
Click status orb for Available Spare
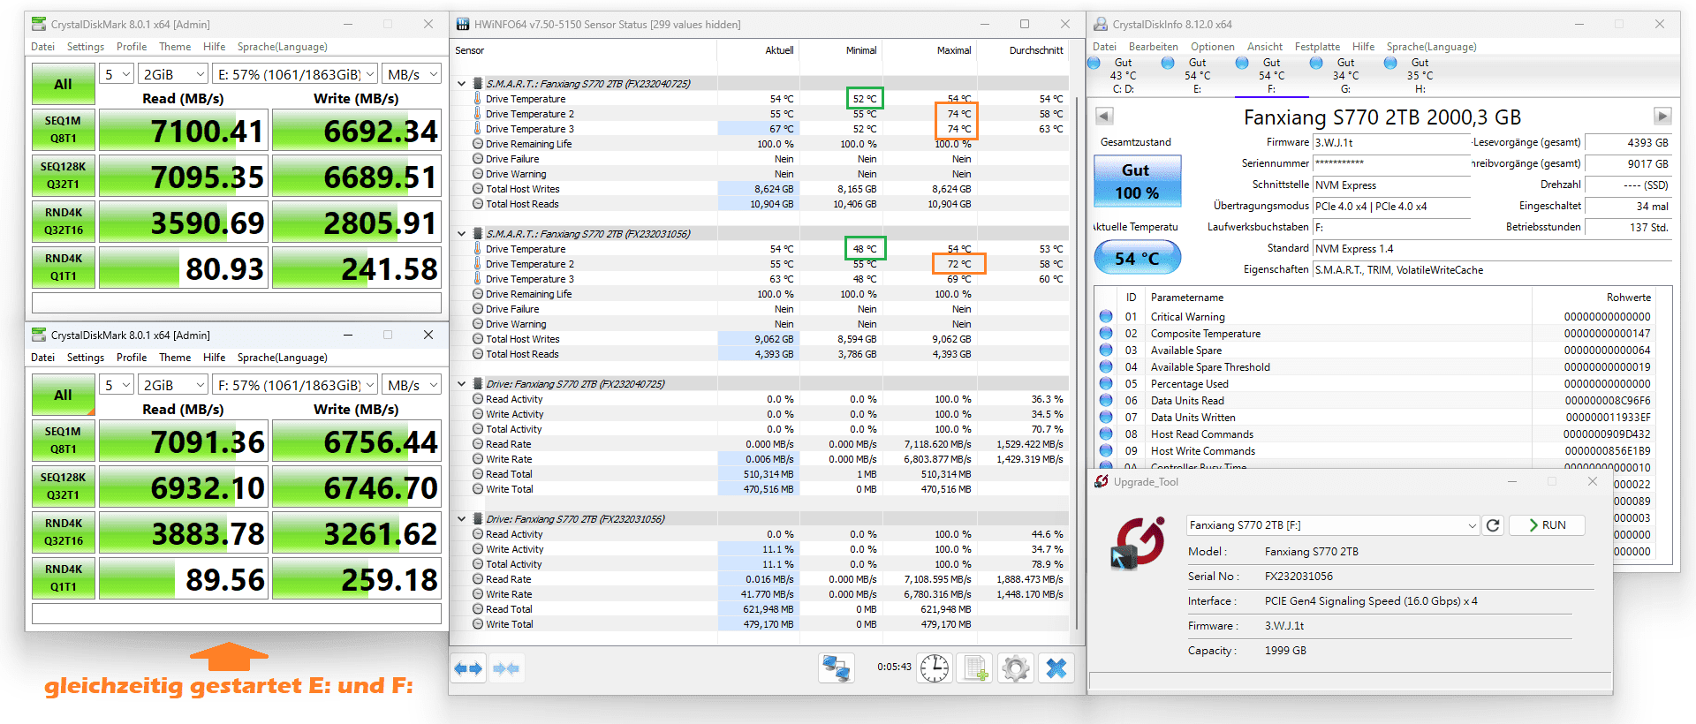pos(1106,350)
